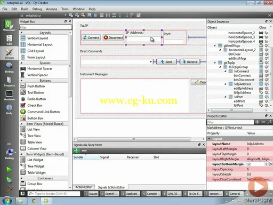Remove dynamic property with minus icon

tap(263, 122)
